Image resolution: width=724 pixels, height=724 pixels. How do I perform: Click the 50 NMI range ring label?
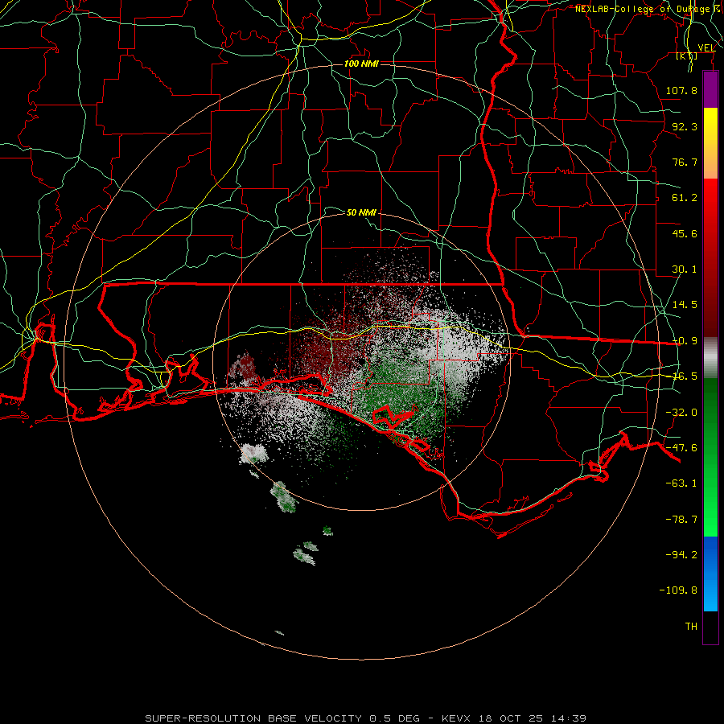click(x=361, y=212)
